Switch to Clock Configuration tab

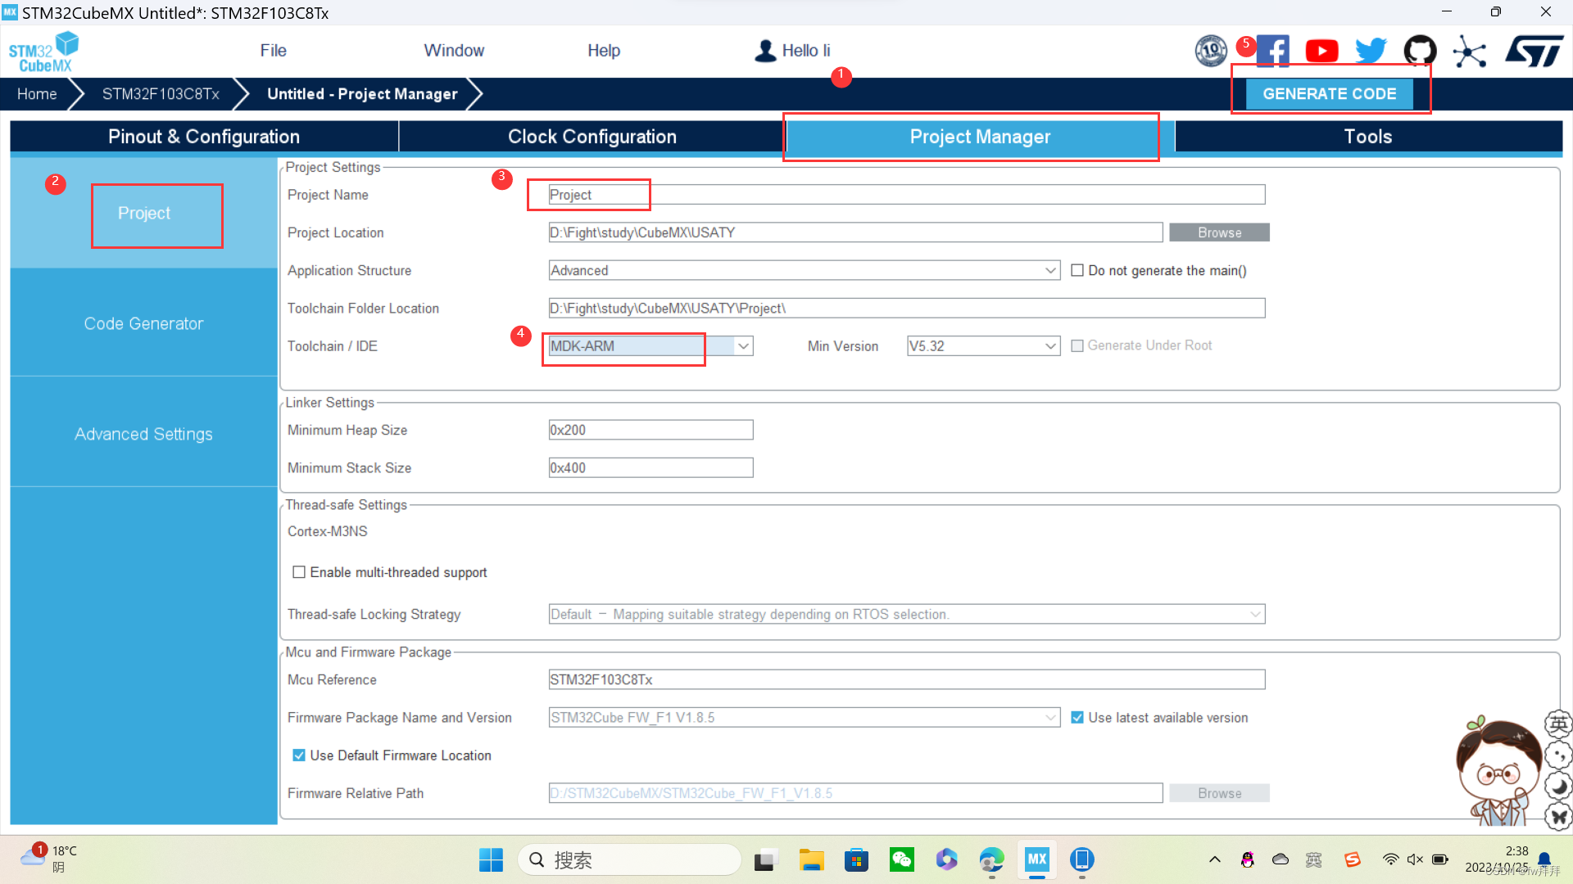click(x=592, y=136)
